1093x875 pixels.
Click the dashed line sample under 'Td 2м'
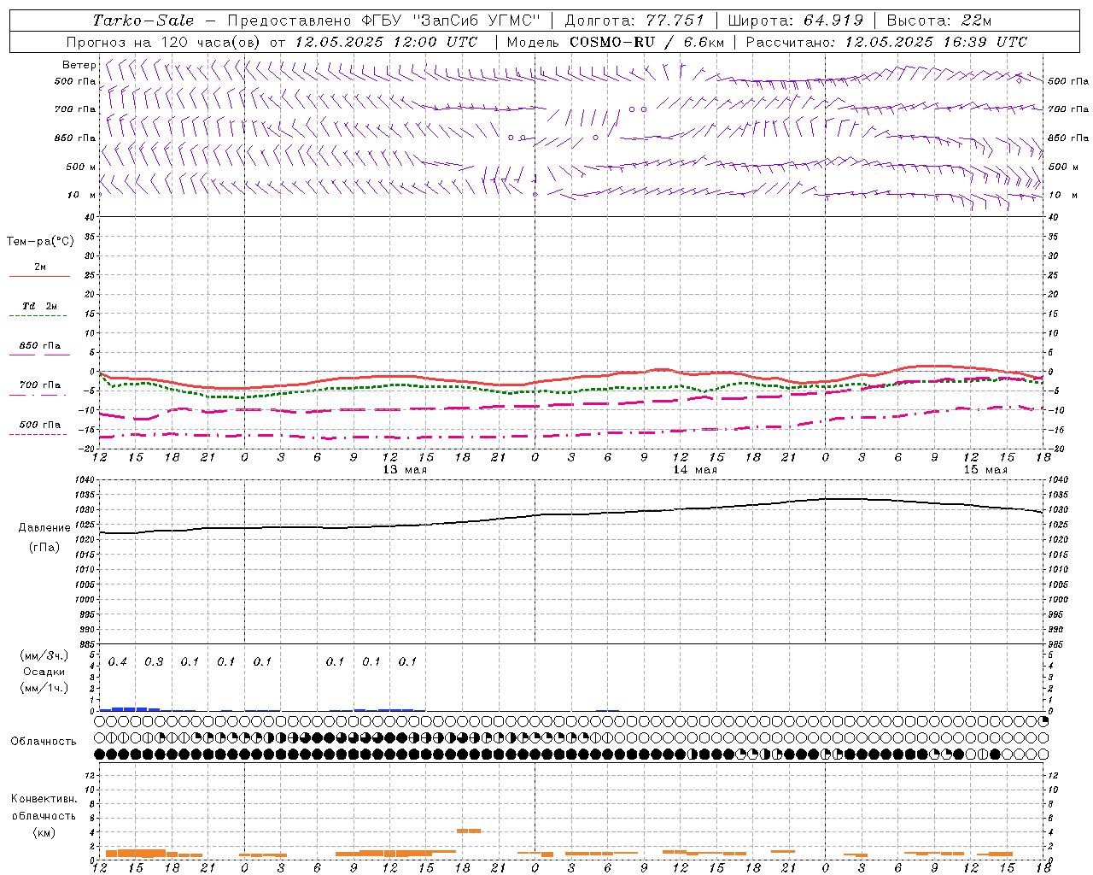click(38, 315)
